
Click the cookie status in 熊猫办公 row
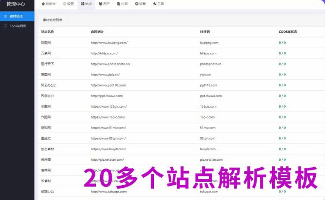[x=282, y=192]
